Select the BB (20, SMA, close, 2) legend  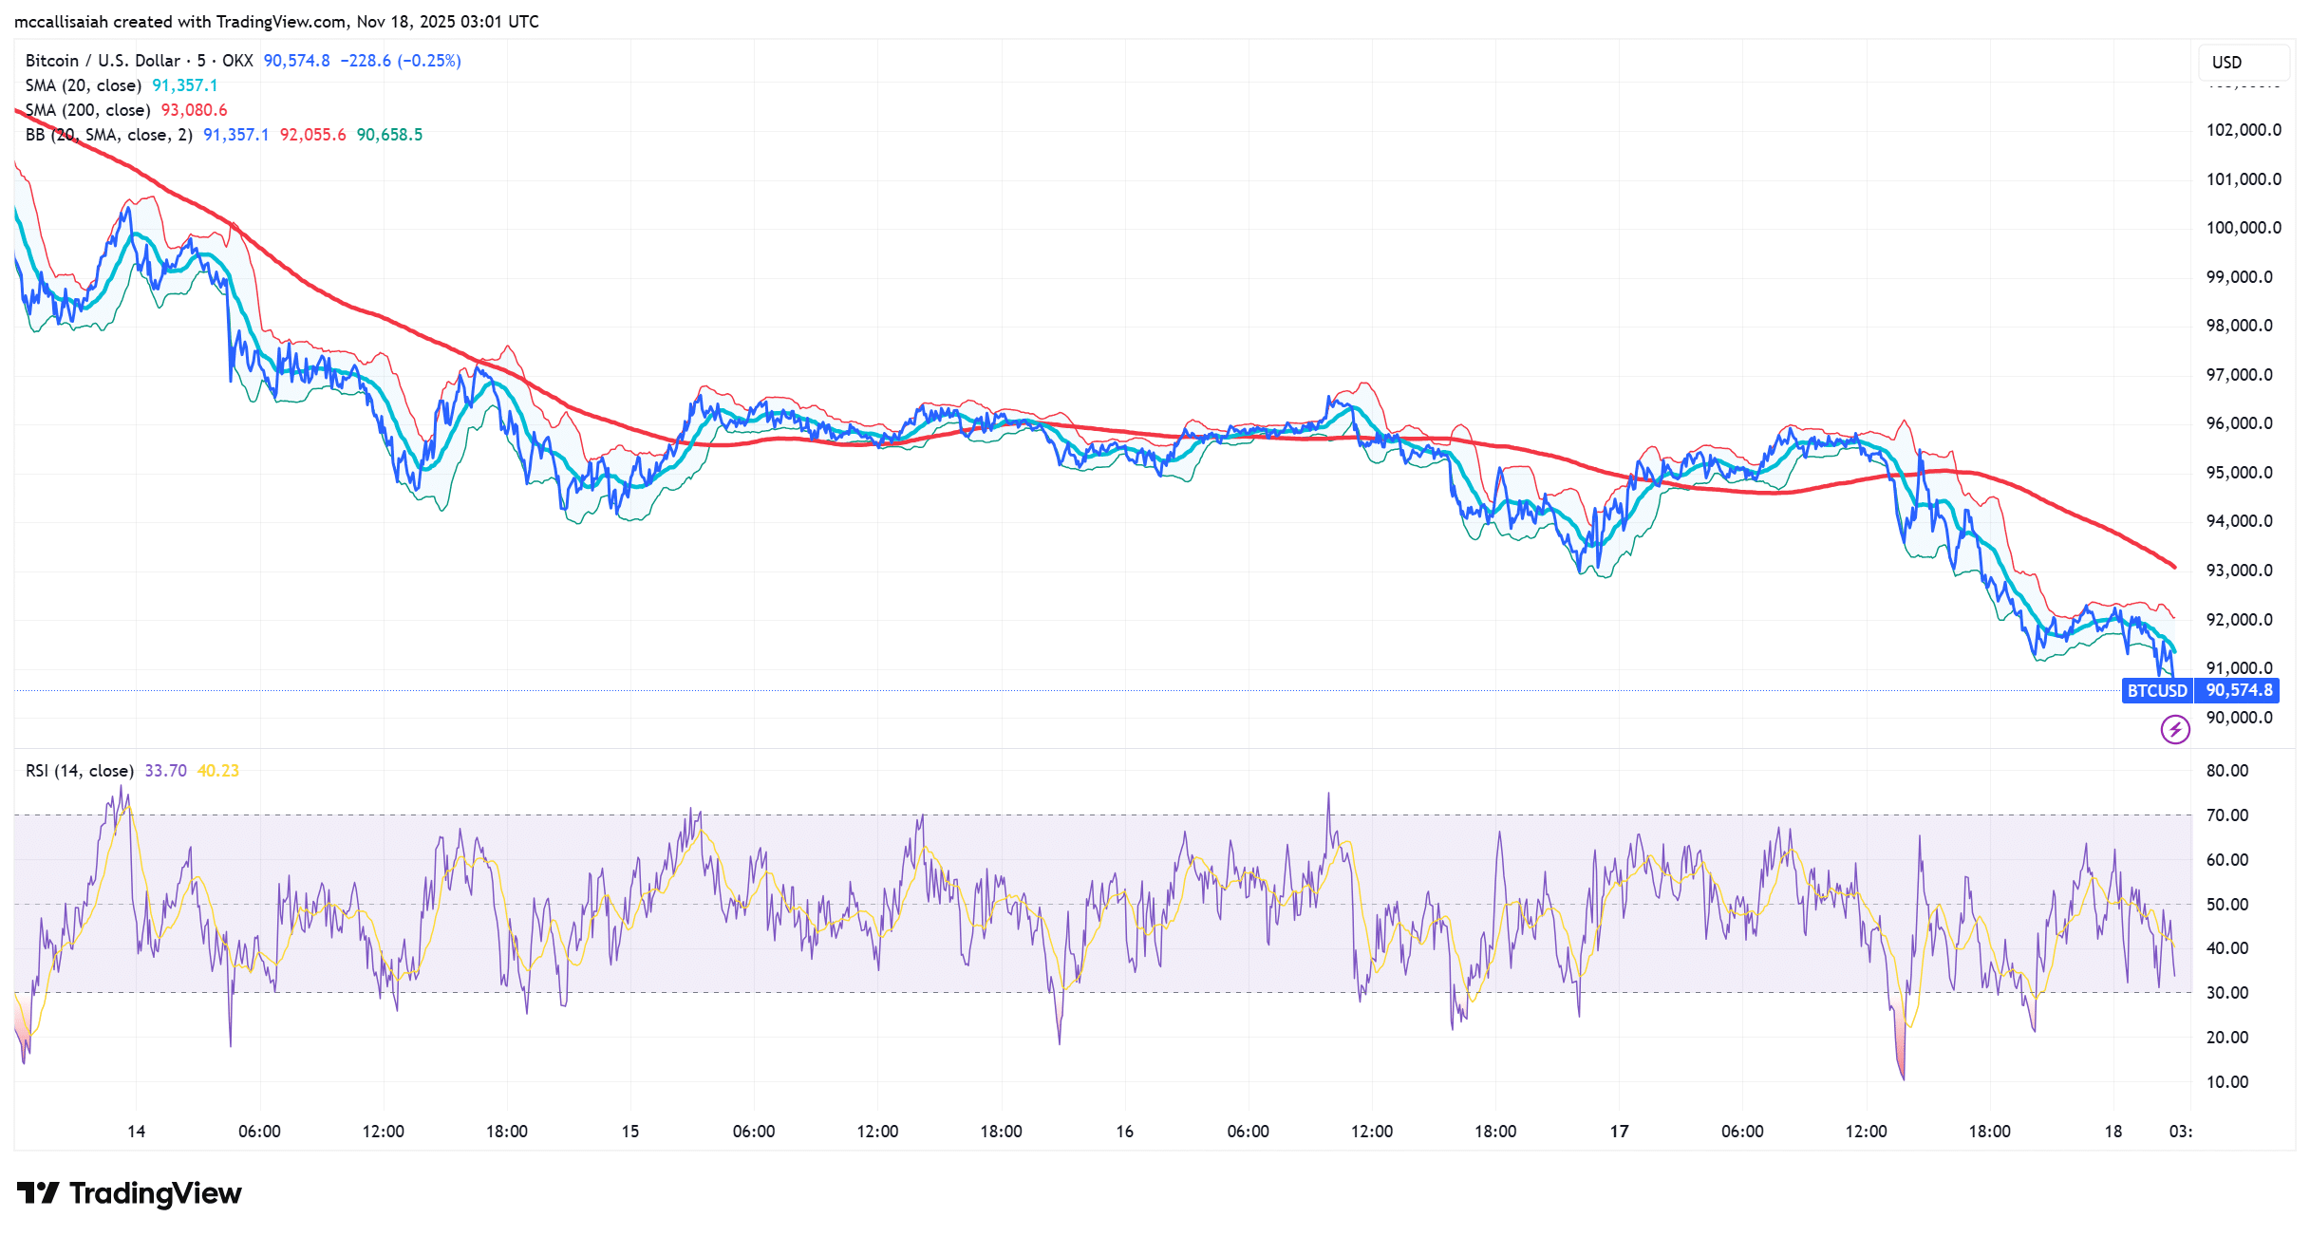[108, 135]
